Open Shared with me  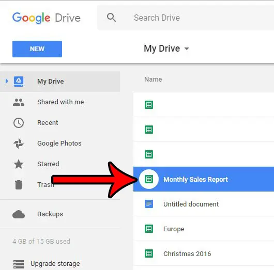tap(60, 102)
